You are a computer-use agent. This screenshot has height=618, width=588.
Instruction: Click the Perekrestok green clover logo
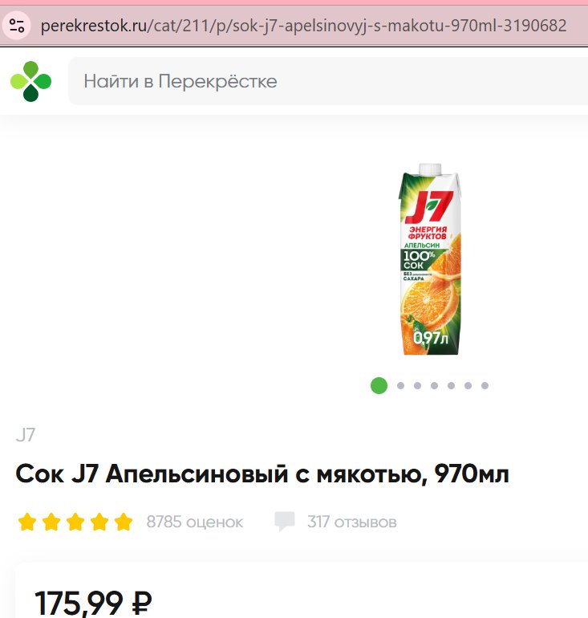coord(30,81)
